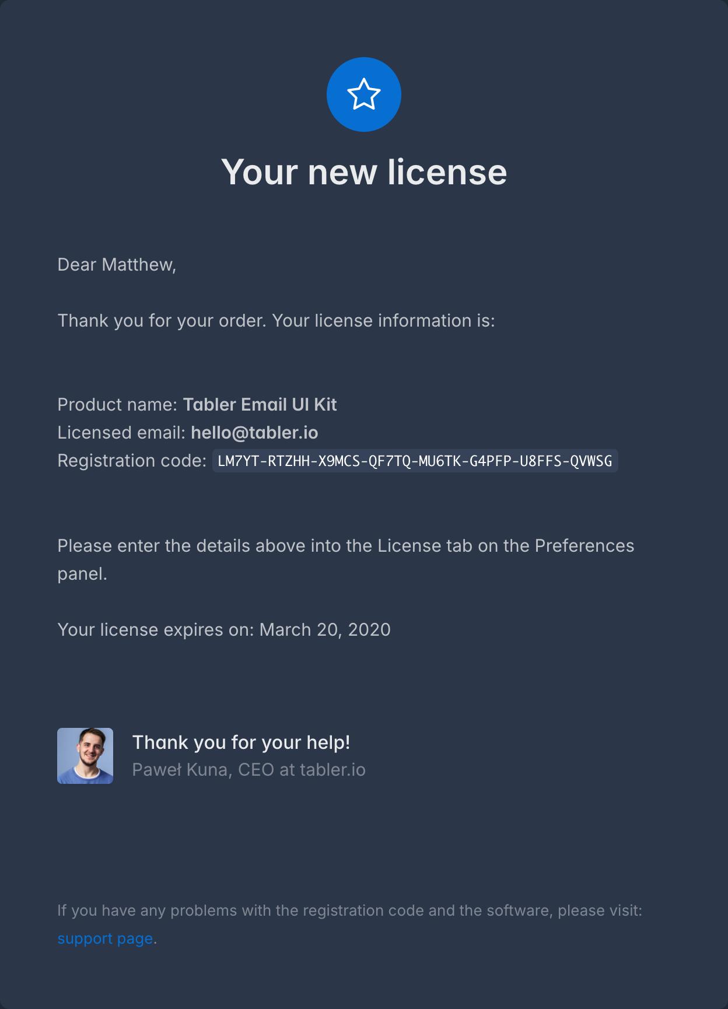Click the word "Preferences" in the instructions
This screenshot has height=1009, width=728.
click(584, 546)
